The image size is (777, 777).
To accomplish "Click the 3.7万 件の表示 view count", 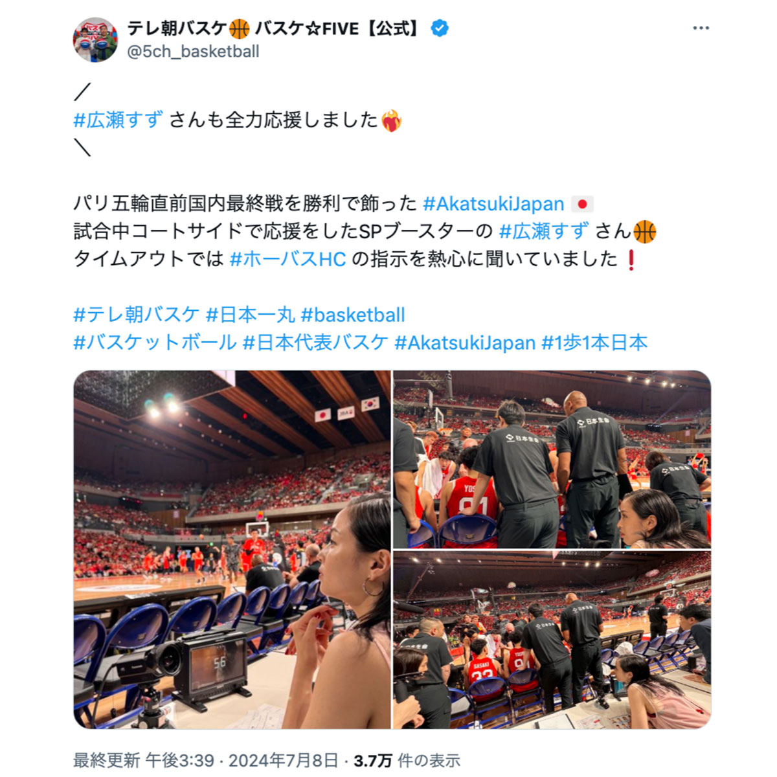I will coord(407,760).
